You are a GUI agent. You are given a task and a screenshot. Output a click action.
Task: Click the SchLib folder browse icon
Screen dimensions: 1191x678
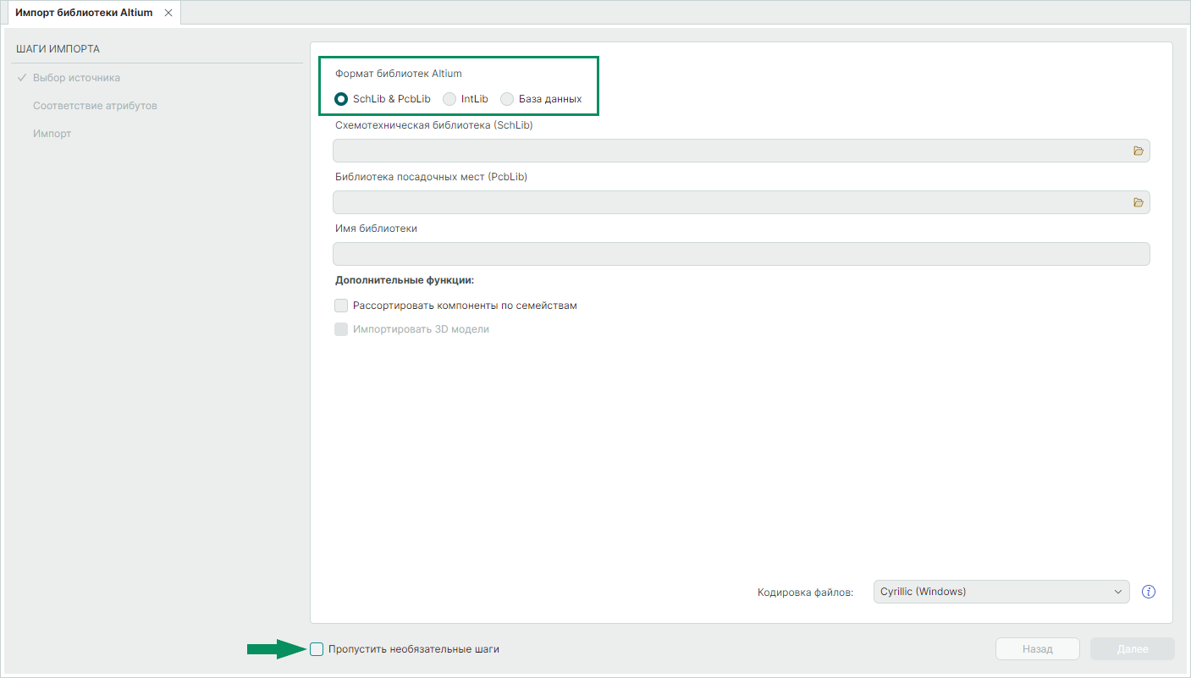tap(1138, 151)
